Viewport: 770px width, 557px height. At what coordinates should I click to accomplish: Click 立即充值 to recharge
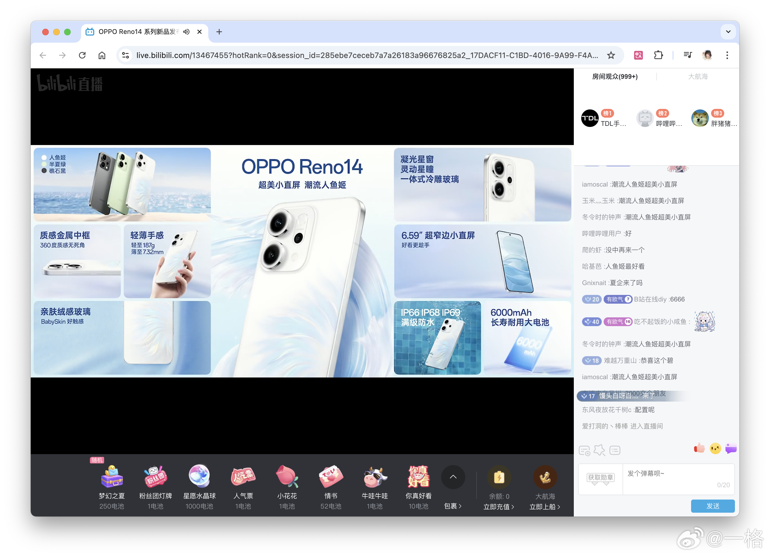click(x=499, y=507)
